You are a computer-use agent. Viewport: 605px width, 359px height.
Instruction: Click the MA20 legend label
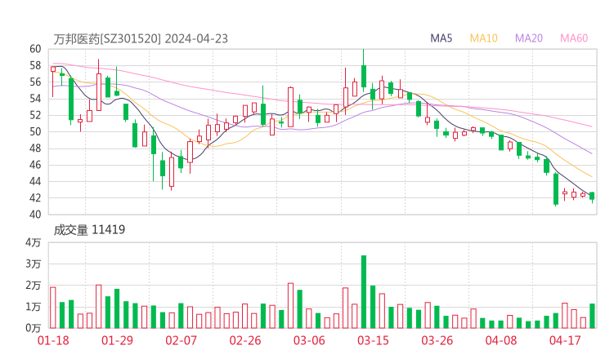coord(529,38)
